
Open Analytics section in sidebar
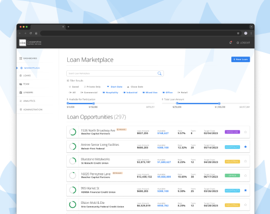point(28,101)
